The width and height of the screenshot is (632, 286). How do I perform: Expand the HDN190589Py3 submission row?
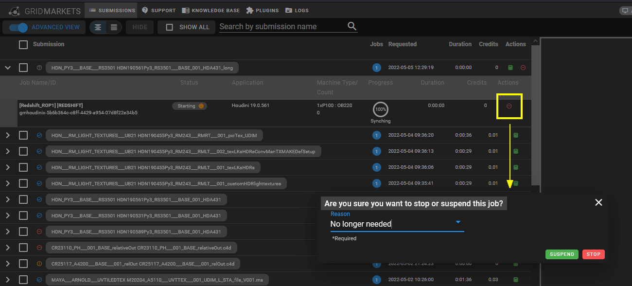[x=8, y=232]
